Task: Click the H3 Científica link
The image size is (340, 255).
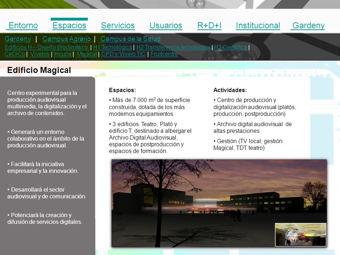Action: click(231, 47)
